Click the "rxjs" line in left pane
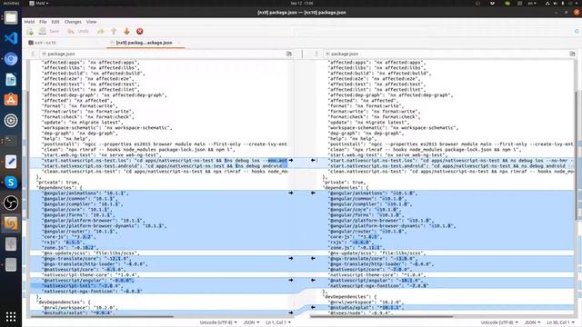Viewport: 582px width, 327px height. [x=65, y=243]
